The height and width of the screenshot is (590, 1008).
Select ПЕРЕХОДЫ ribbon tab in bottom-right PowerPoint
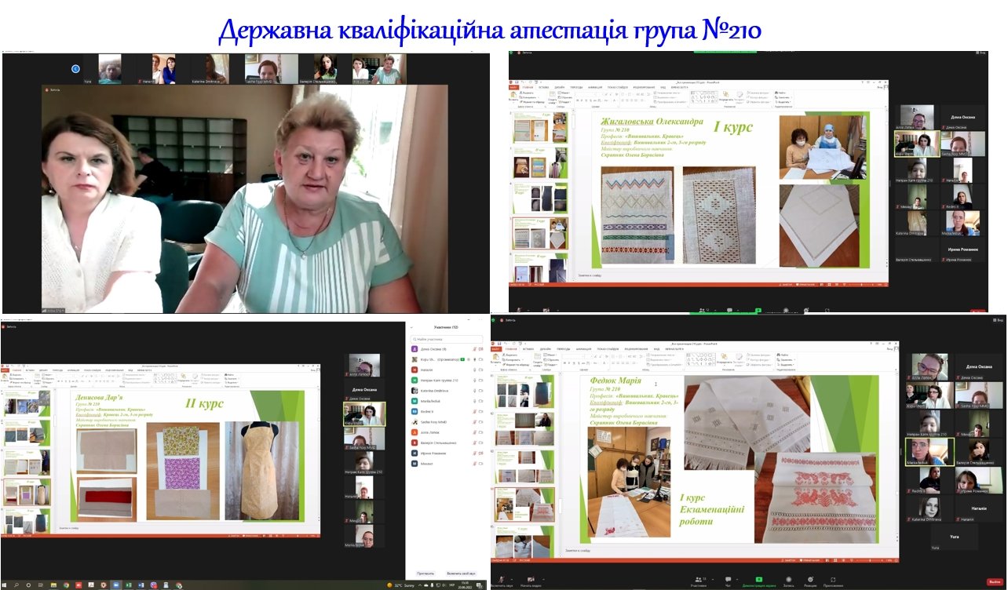point(564,349)
